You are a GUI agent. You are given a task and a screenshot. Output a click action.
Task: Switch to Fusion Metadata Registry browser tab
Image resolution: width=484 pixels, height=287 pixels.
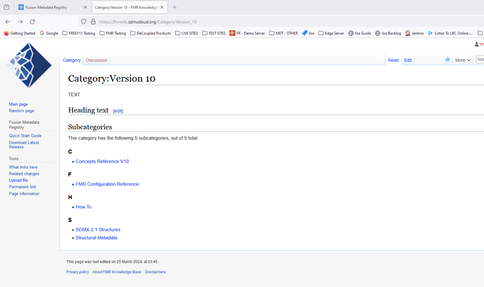click(52, 7)
